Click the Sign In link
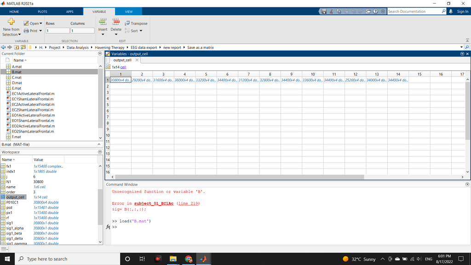Viewport: 471px width, 265px height. [462, 12]
